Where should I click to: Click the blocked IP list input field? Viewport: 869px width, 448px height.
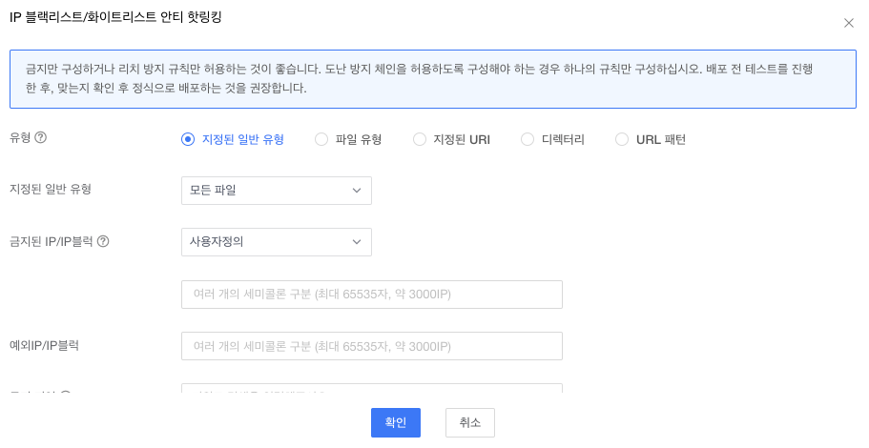coord(371,295)
